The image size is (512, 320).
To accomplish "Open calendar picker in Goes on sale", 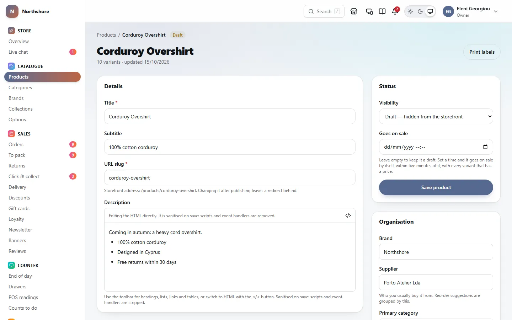I will click(x=485, y=147).
